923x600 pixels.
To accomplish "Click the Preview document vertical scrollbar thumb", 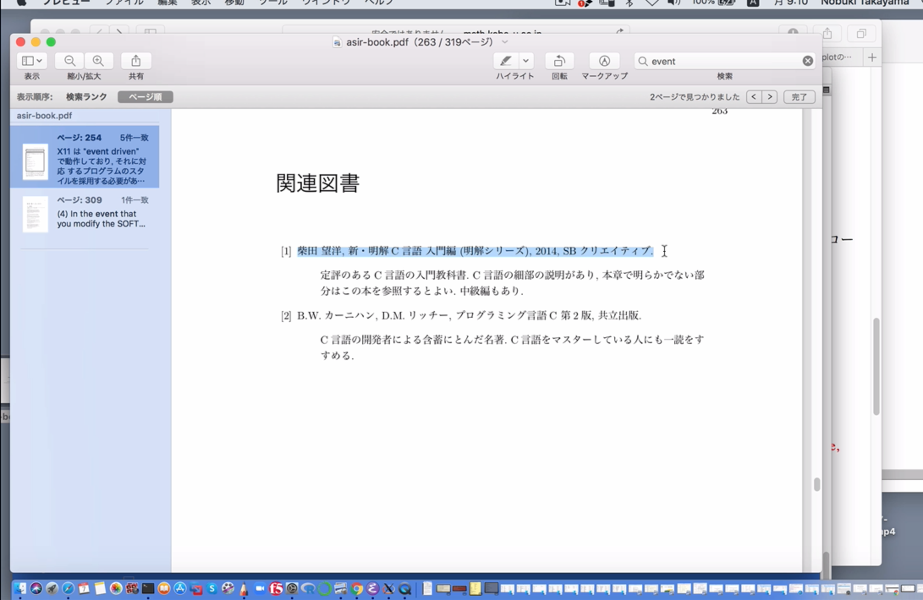I will pyautogui.click(x=817, y=484).
